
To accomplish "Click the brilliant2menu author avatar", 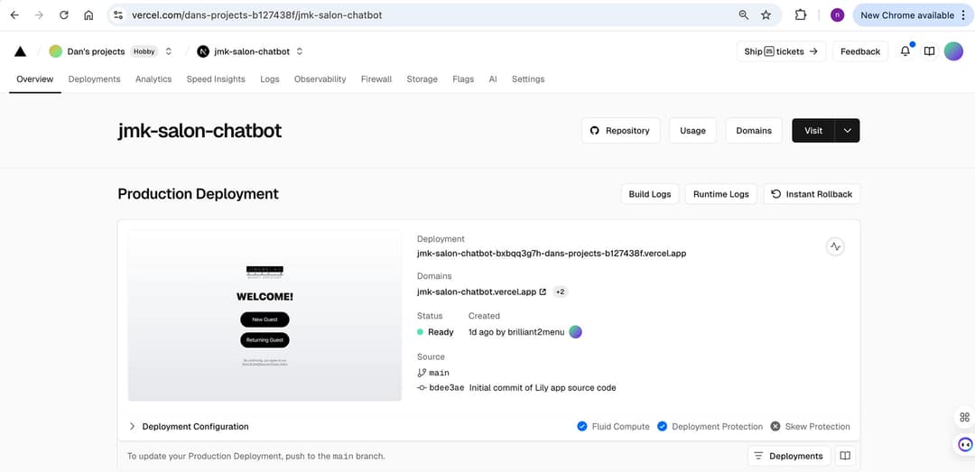I will point(576,332).
